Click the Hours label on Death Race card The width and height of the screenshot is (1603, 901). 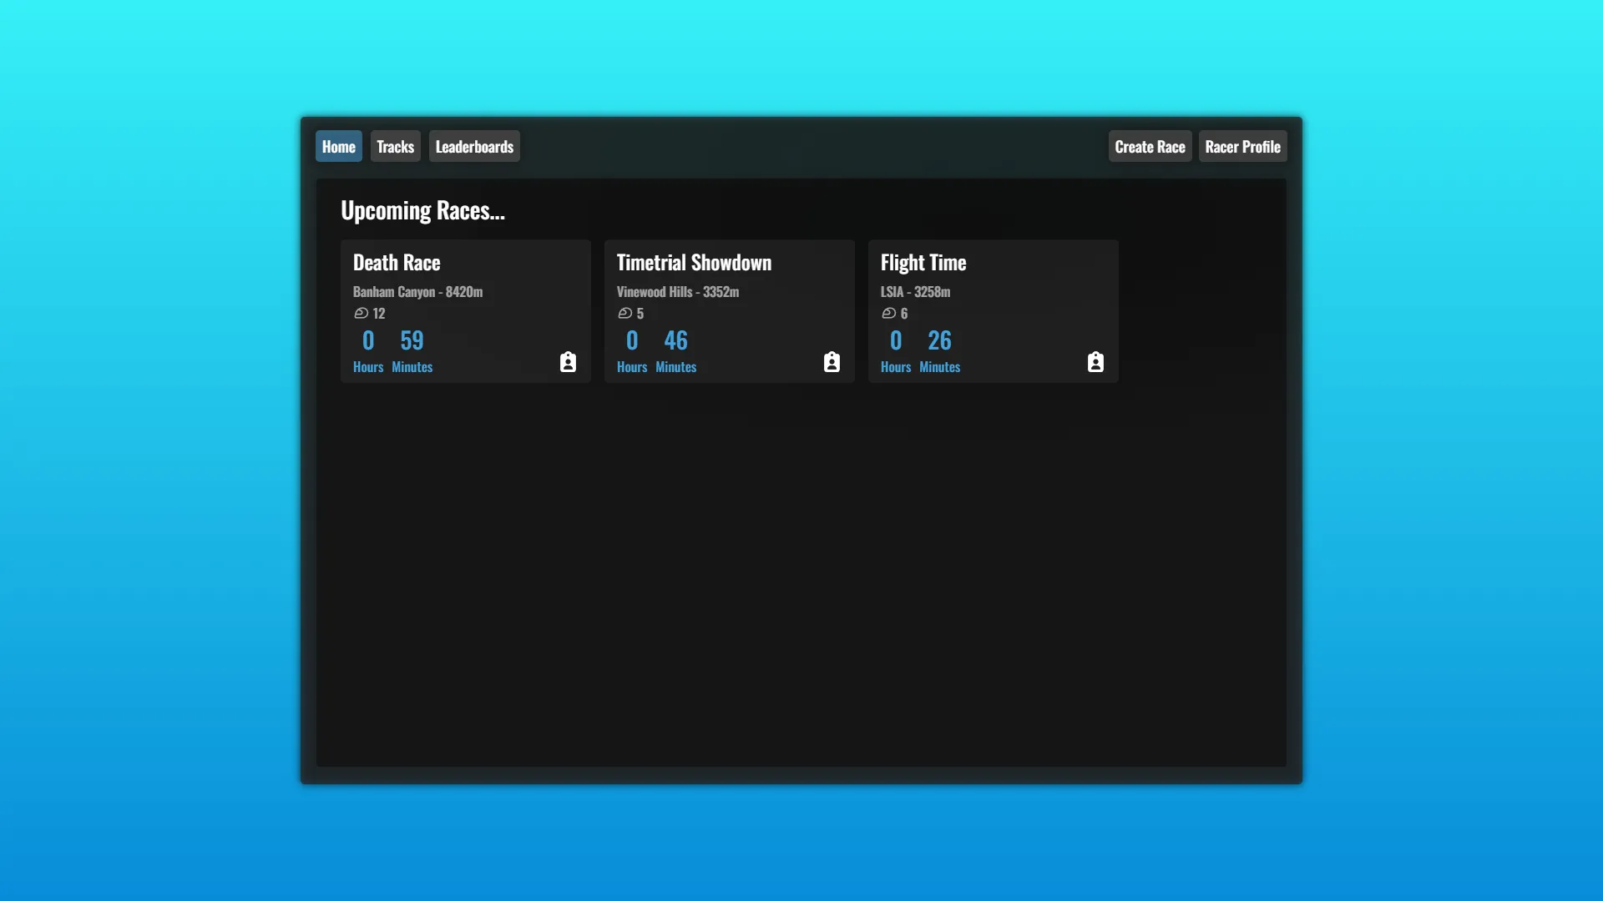click(x=368, y=367)
